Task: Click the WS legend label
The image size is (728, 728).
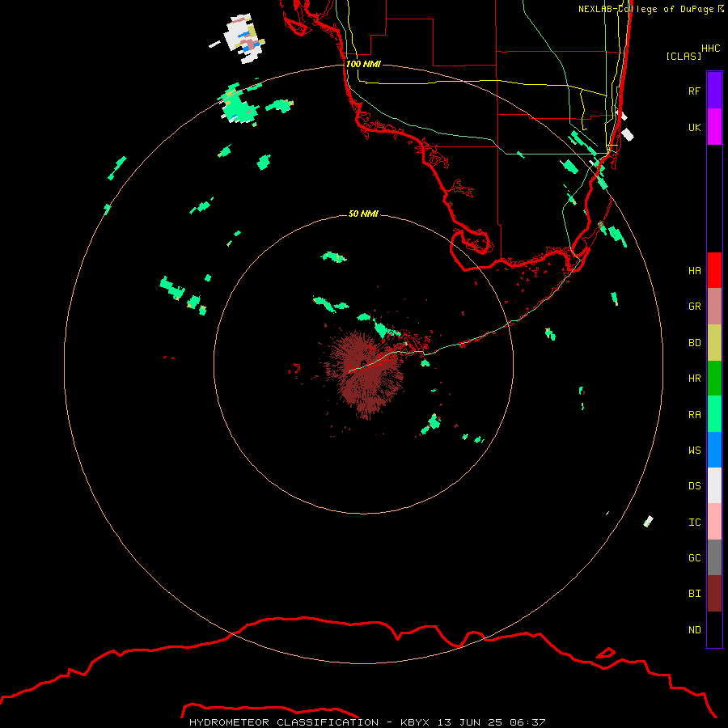Action: [695, 451]
